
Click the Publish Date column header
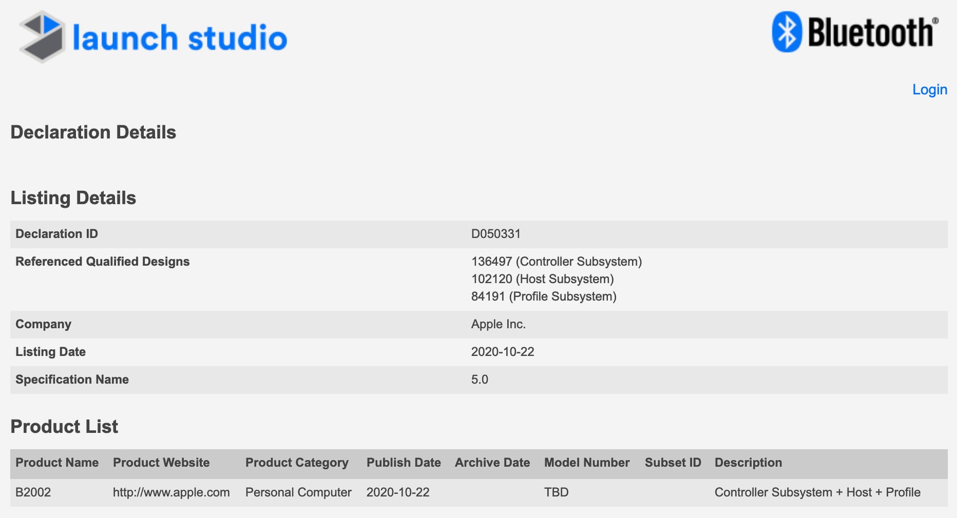404,463
